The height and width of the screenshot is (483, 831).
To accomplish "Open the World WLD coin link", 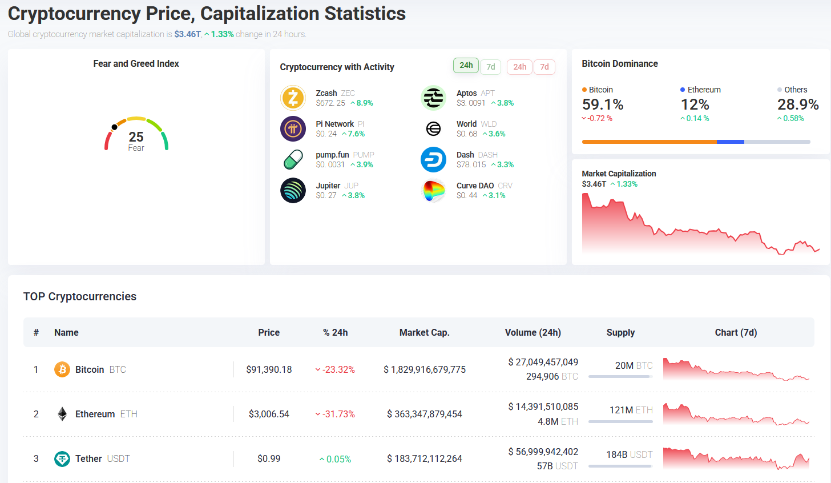I will pyautogui.click(x=466, y=124).
